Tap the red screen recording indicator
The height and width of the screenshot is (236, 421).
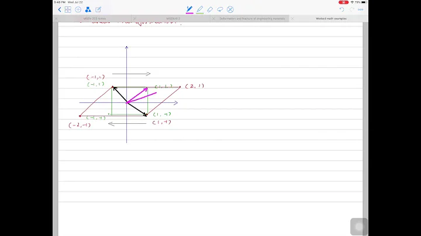(x=343, y=2)
